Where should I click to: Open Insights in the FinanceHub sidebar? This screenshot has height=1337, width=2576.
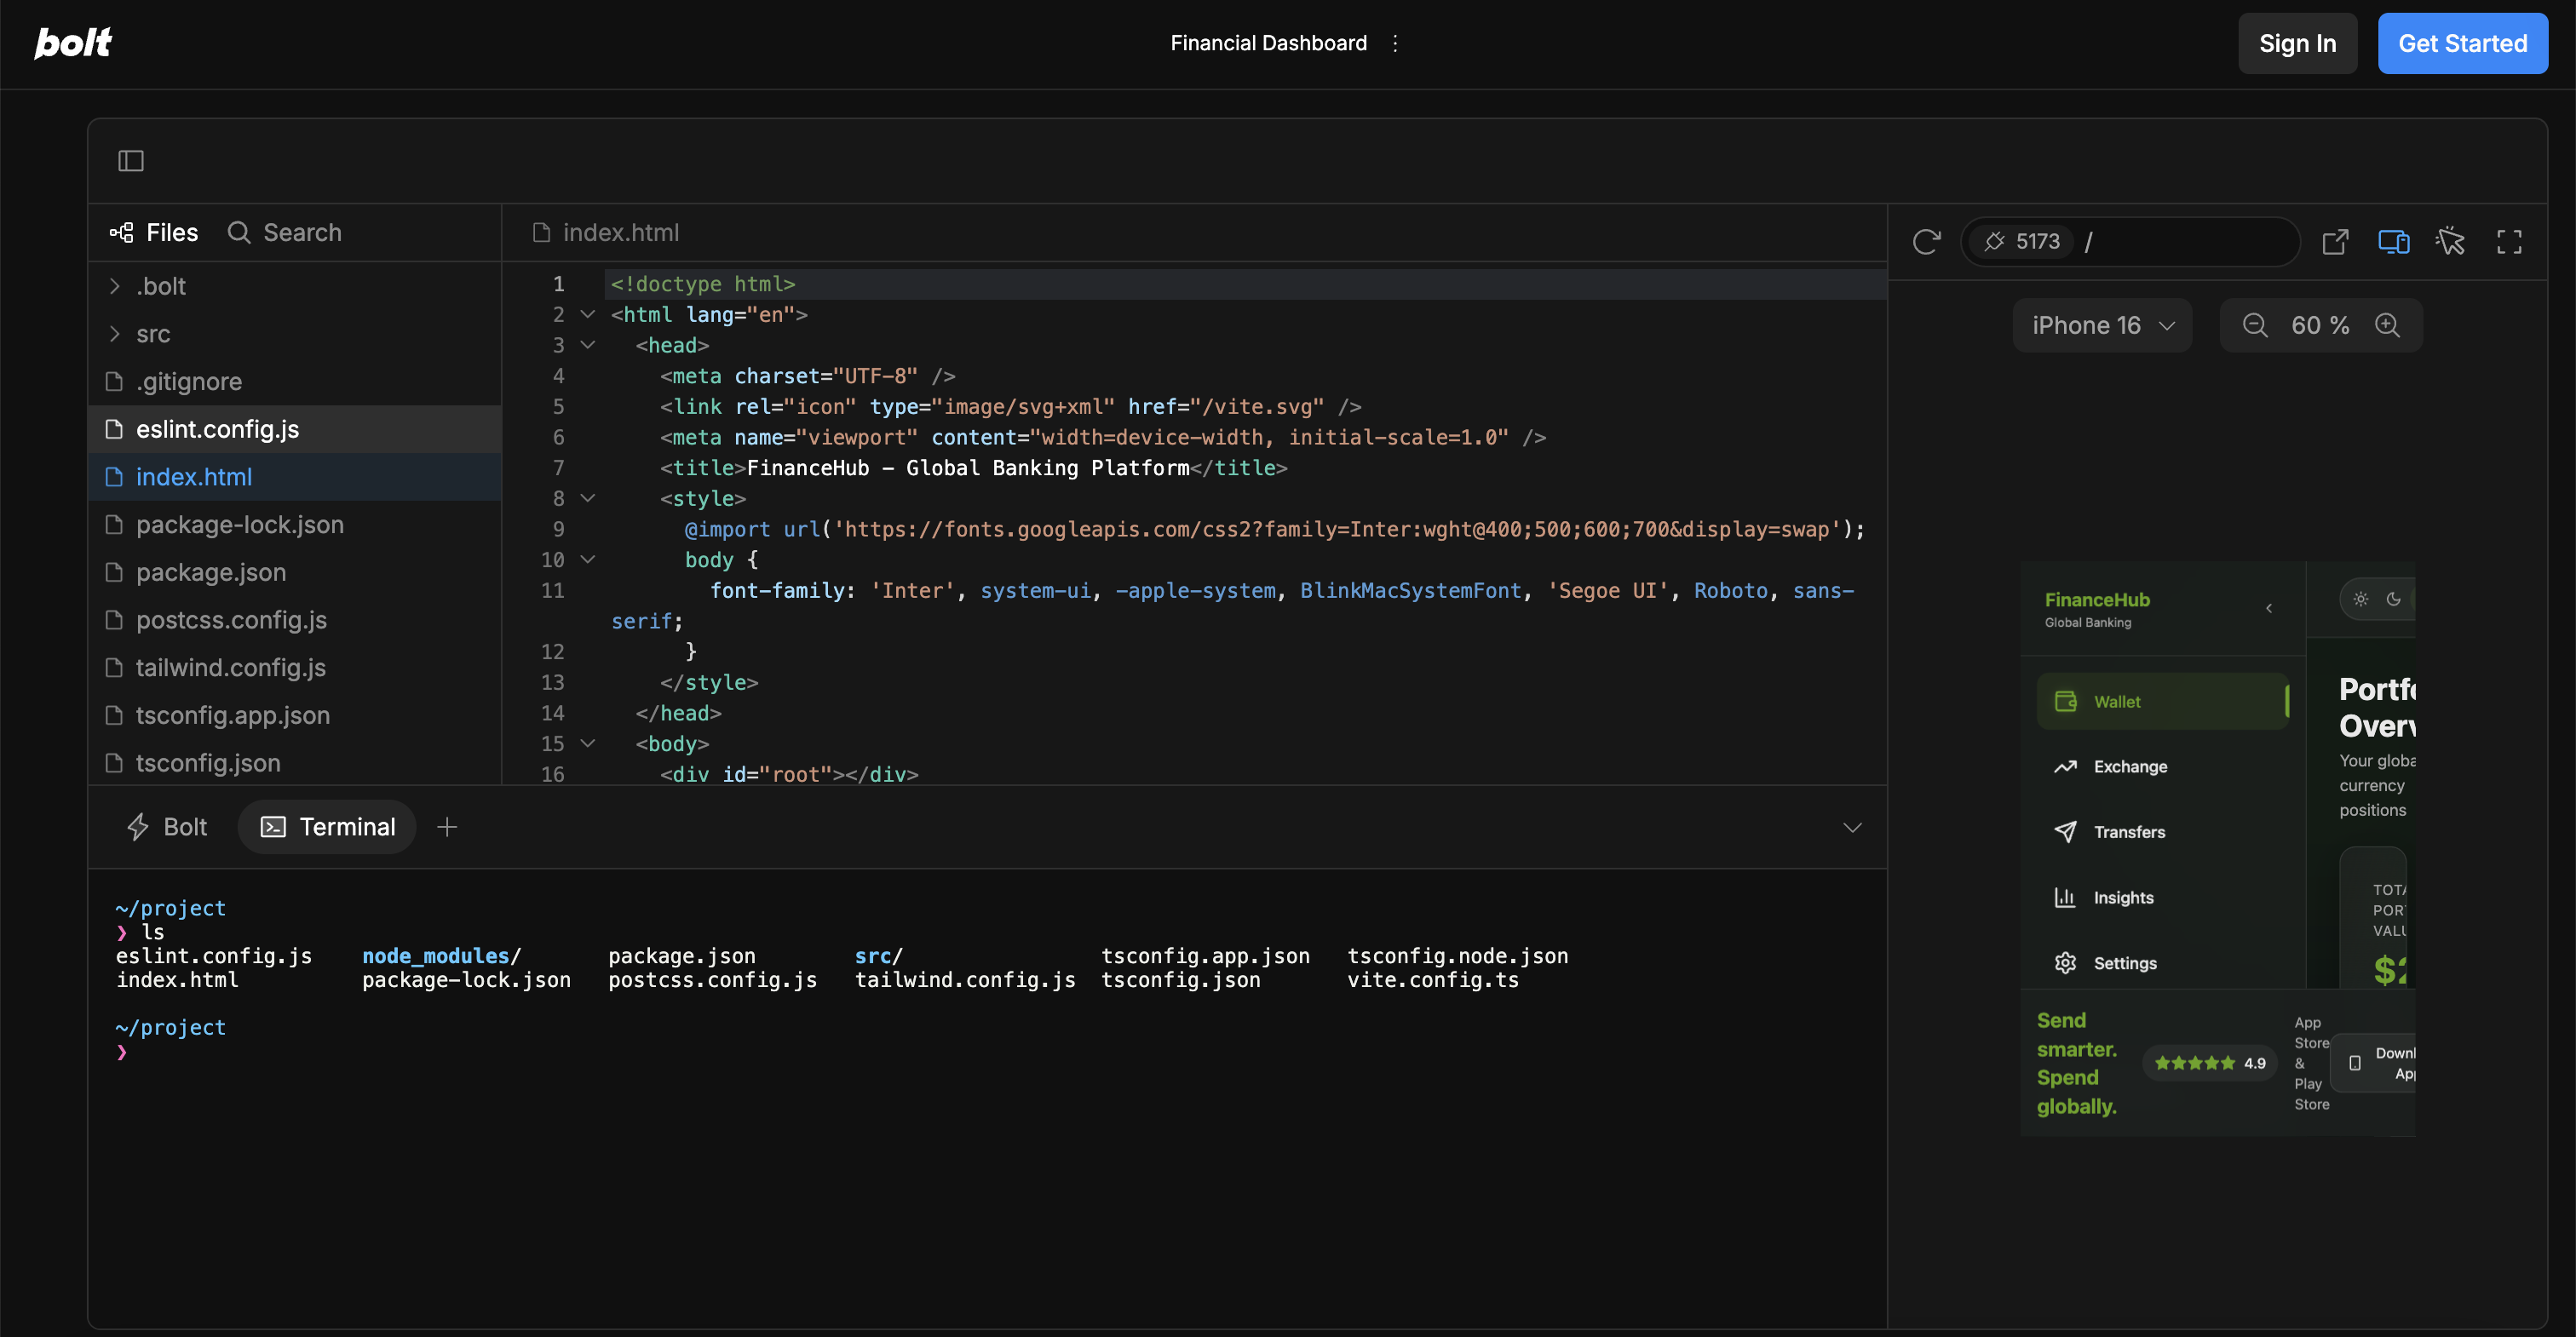2124,897
